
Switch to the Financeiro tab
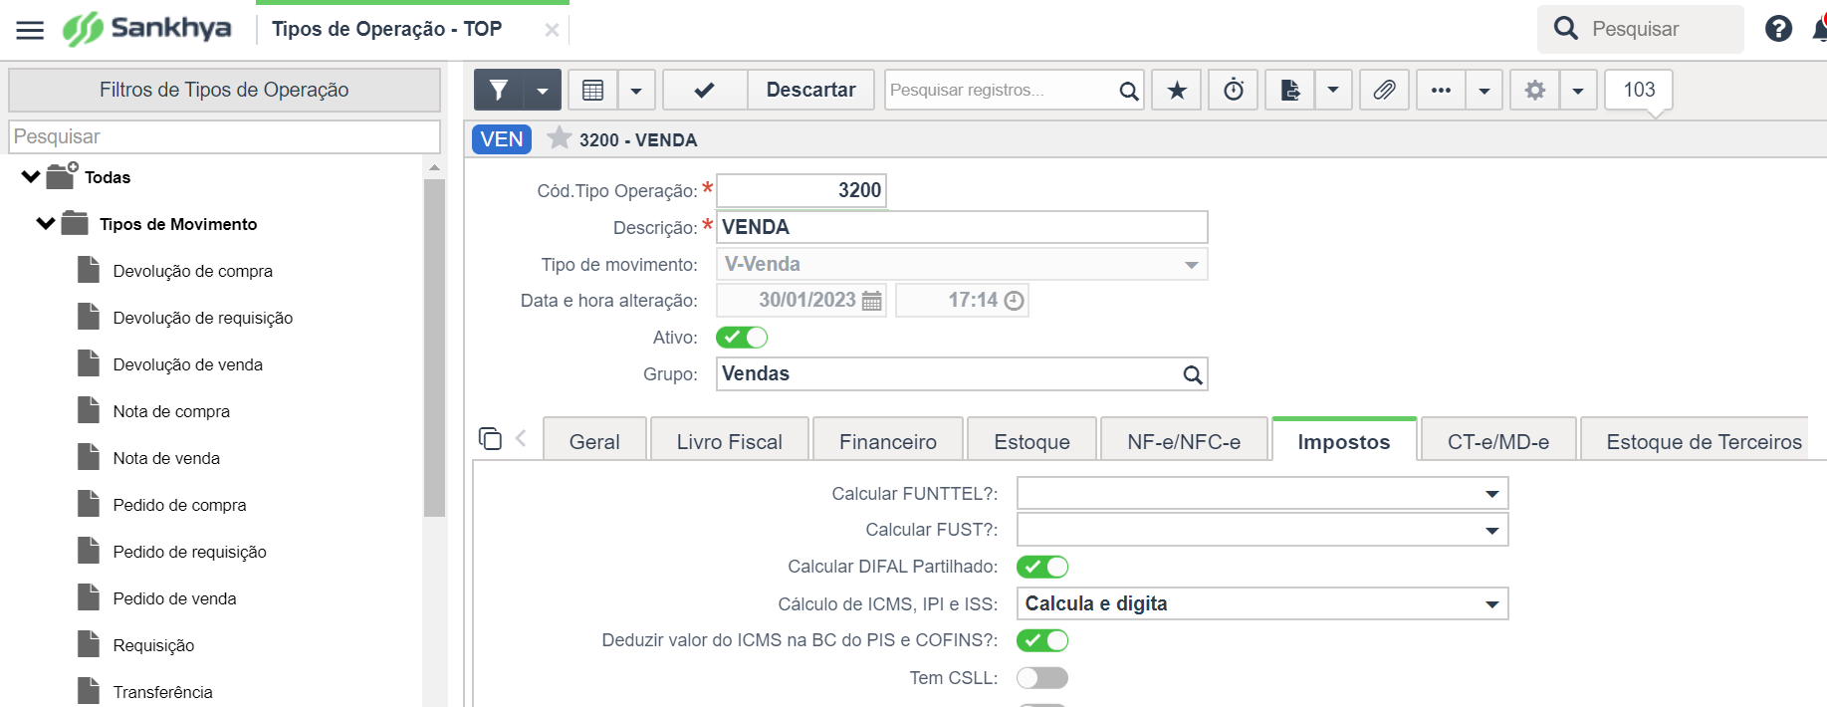click(x=888, y=441)
